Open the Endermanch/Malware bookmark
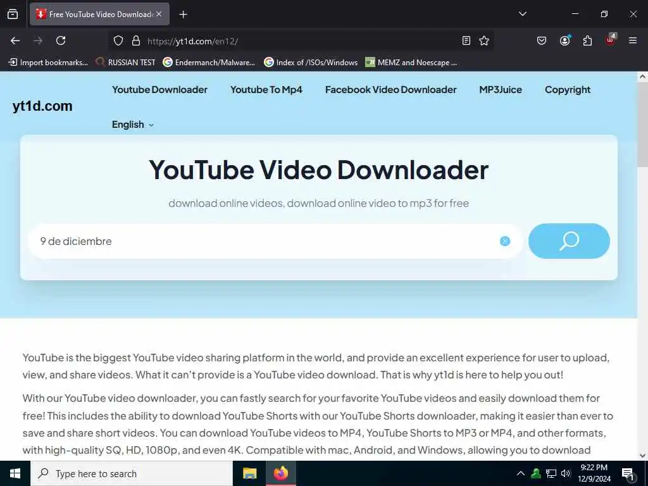Viewport: 648px width, 486px height. [209, 63]
